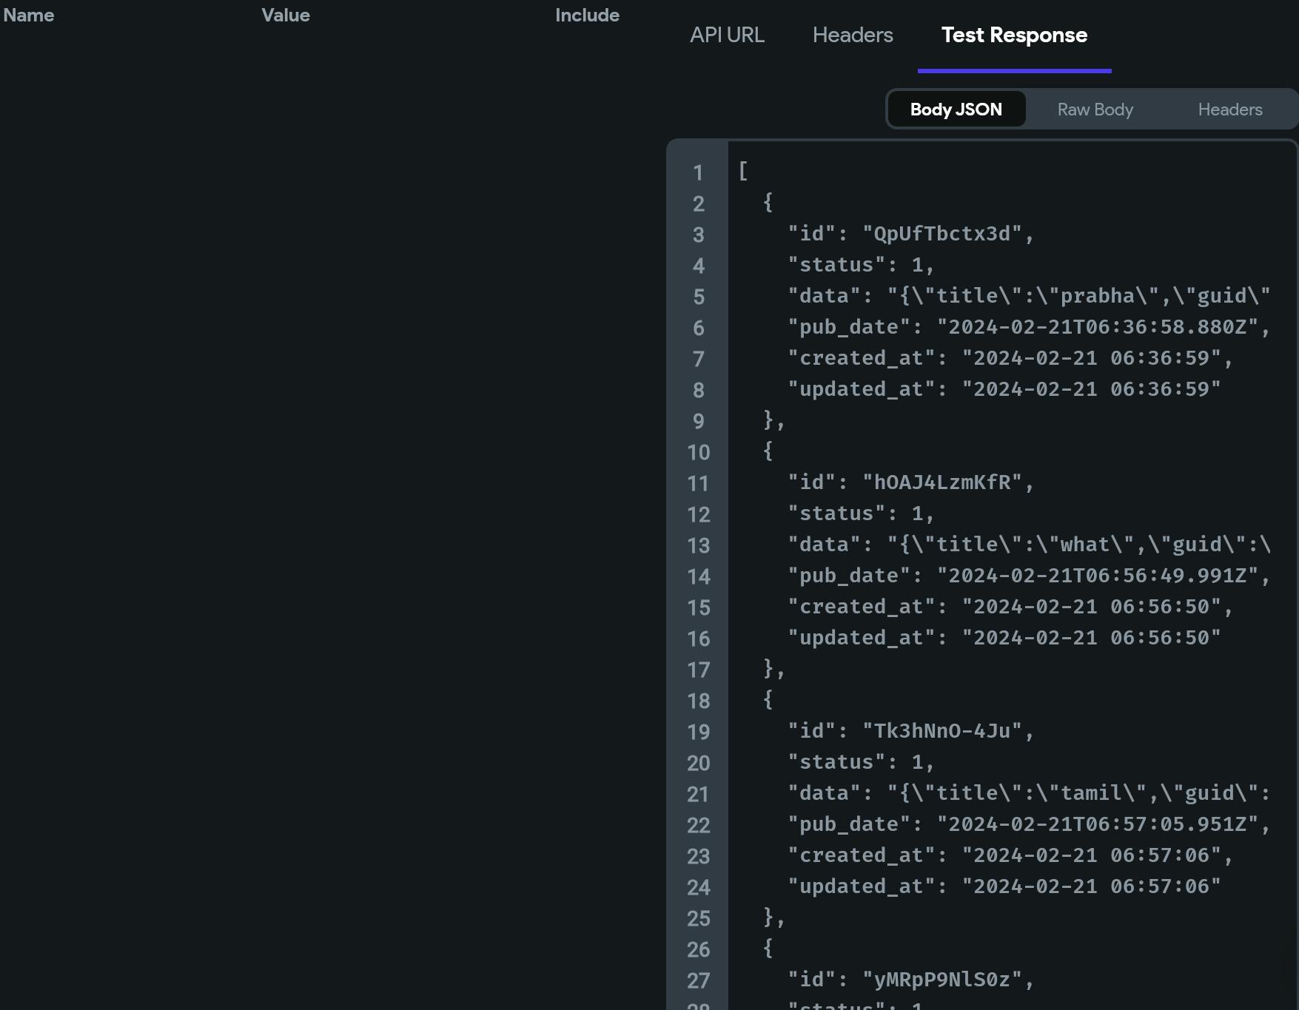
Task: Click created_at value 2024-02-21 06:56:50
Action: coord(1091,607)
